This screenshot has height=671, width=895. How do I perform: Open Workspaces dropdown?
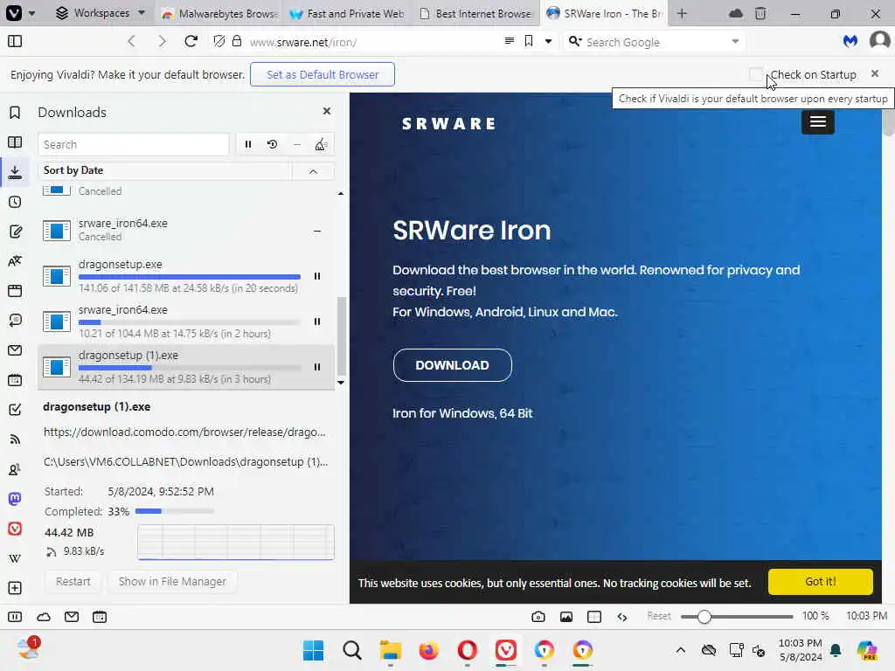101,12
